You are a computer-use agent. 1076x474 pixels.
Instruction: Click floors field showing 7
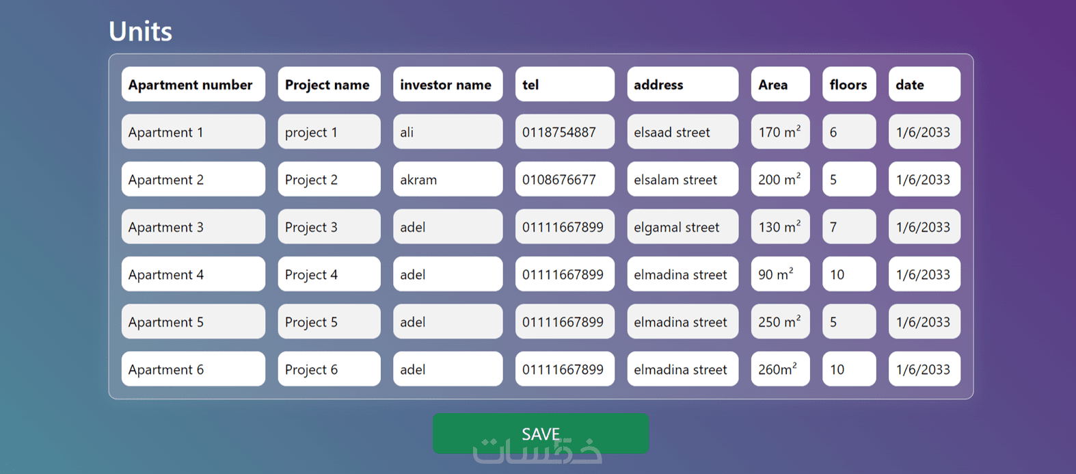coord(848,227)
